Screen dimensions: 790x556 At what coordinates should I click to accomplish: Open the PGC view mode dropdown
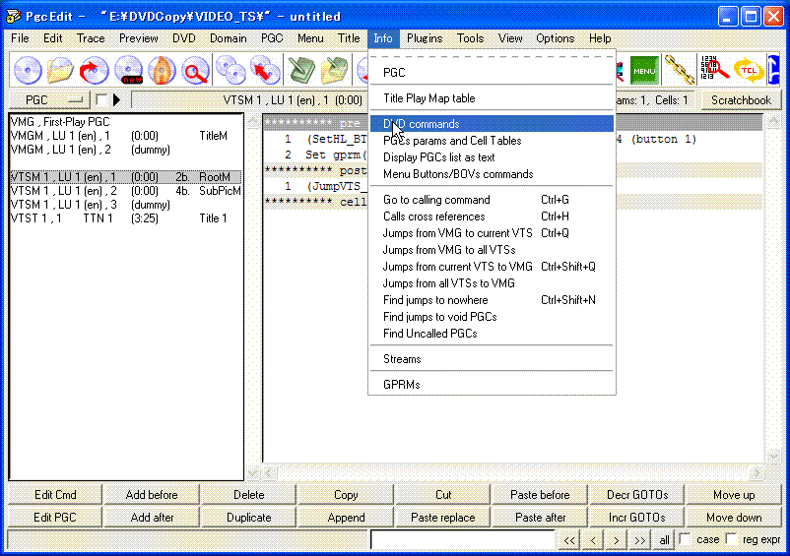(x=50, y=100)
